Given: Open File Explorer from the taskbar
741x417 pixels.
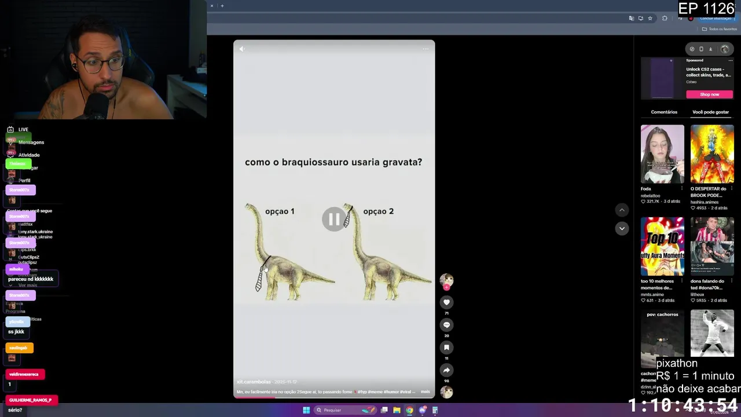Looking at the screenshot, I should [397, 410].
